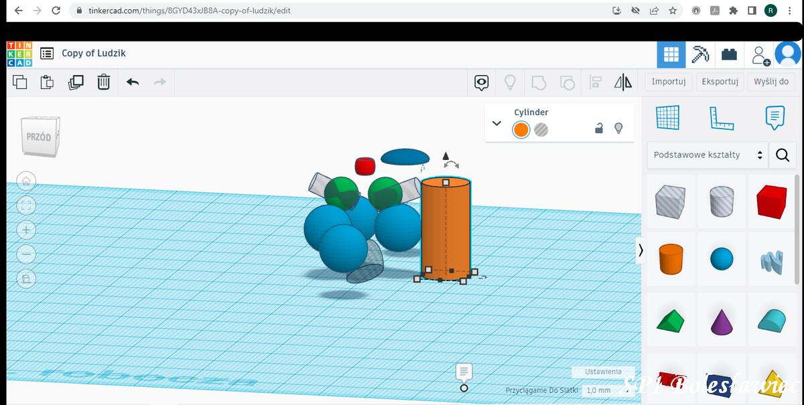This screenshot has width=804, height=405.
Task: Pick the striped Box hole shape
Action: point(670,201)
